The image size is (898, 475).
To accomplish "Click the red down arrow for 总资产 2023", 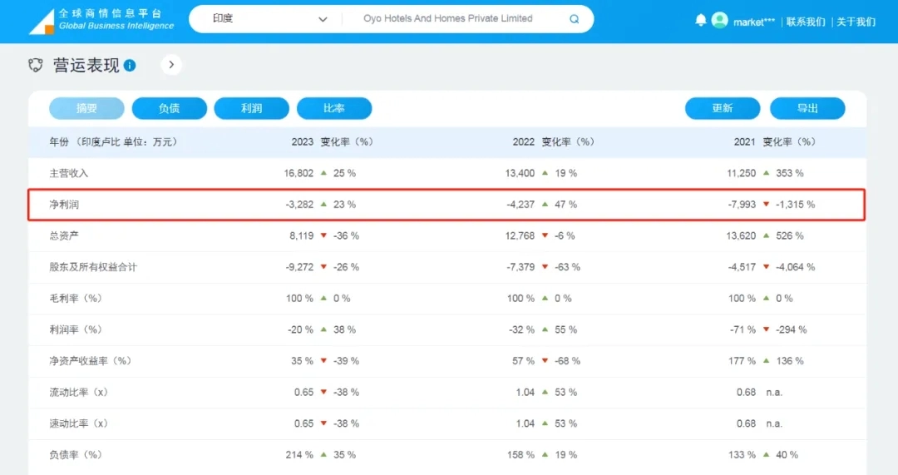I will 323,236.
